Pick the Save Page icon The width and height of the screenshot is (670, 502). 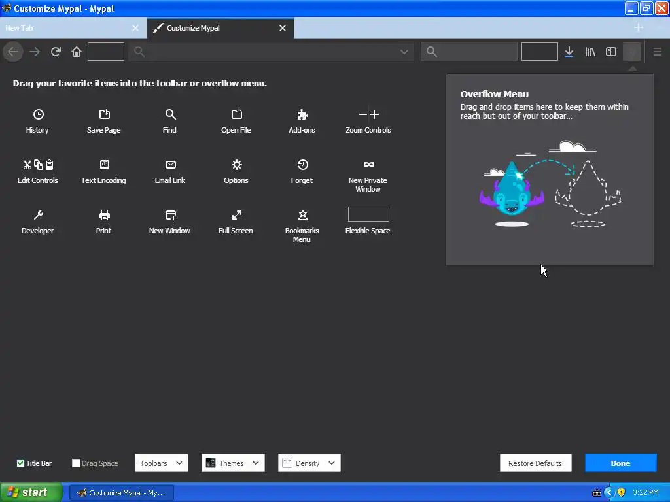tap(104, 114)
